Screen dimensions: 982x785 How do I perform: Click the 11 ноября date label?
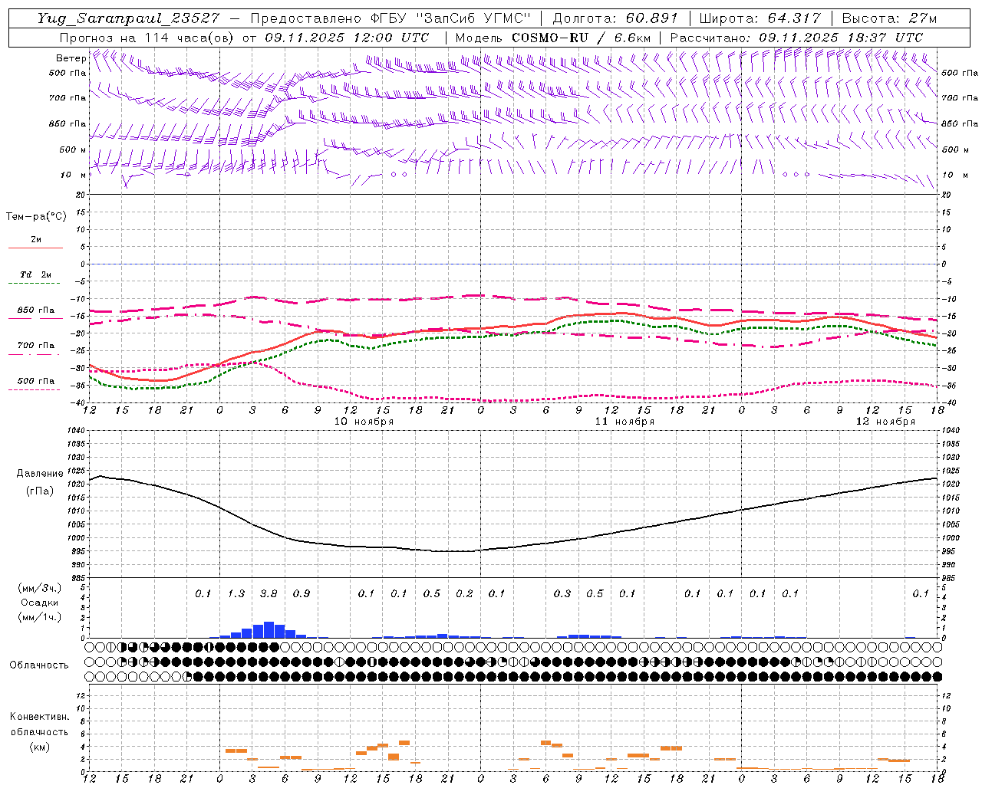click(x=624, y=422)
